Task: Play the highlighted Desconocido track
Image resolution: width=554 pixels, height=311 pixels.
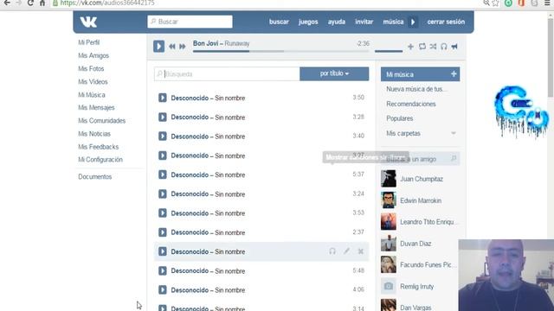Action: (x=163, y=251)
